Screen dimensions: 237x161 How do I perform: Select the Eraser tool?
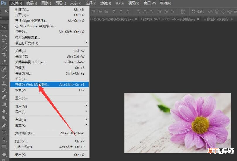(x=4, y=97)
